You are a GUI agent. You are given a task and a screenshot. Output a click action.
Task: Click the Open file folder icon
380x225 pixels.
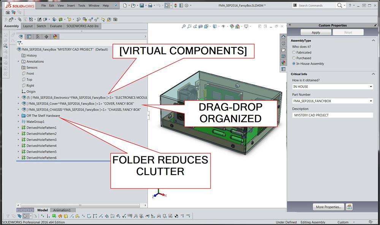click(133, 5)
